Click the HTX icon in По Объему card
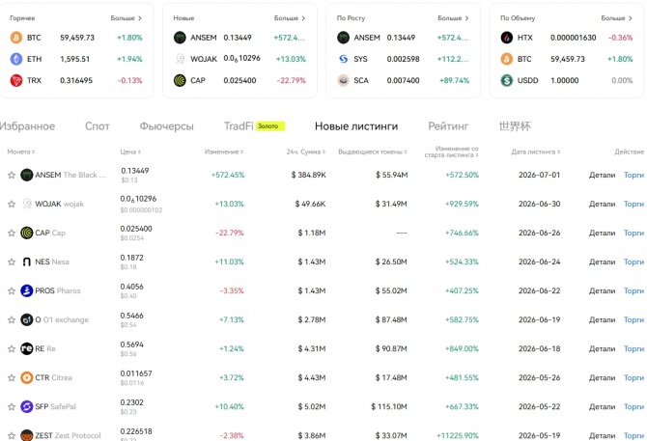The height and width of the screenshot is (441, 647). click(x=507, y=38)
